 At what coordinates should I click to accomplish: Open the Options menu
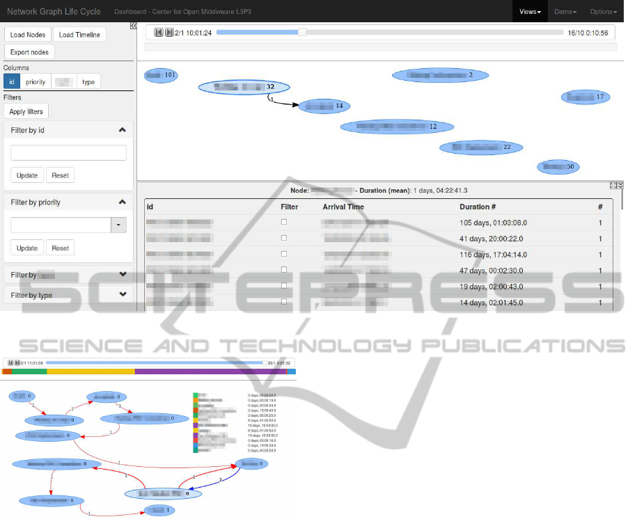pos(603,12)
